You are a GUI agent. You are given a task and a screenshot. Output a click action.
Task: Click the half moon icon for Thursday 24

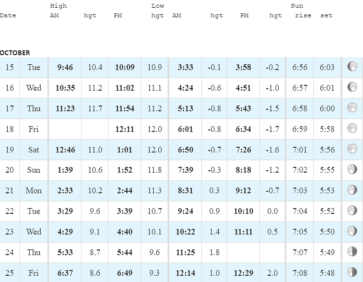pyautogui.click(x=352, y=252)
